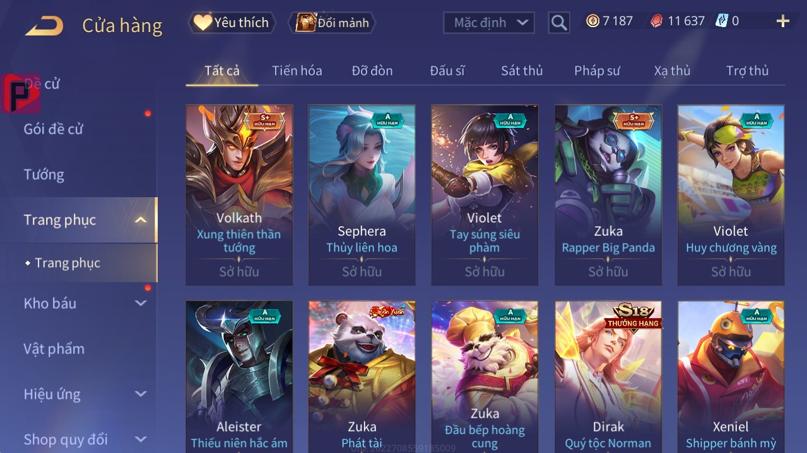
Task: Open the search magnifier icon
Action: pos(559,23)
